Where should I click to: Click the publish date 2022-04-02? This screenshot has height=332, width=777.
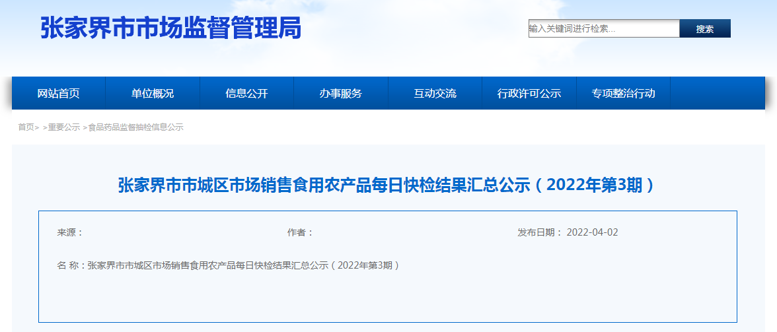592,232
